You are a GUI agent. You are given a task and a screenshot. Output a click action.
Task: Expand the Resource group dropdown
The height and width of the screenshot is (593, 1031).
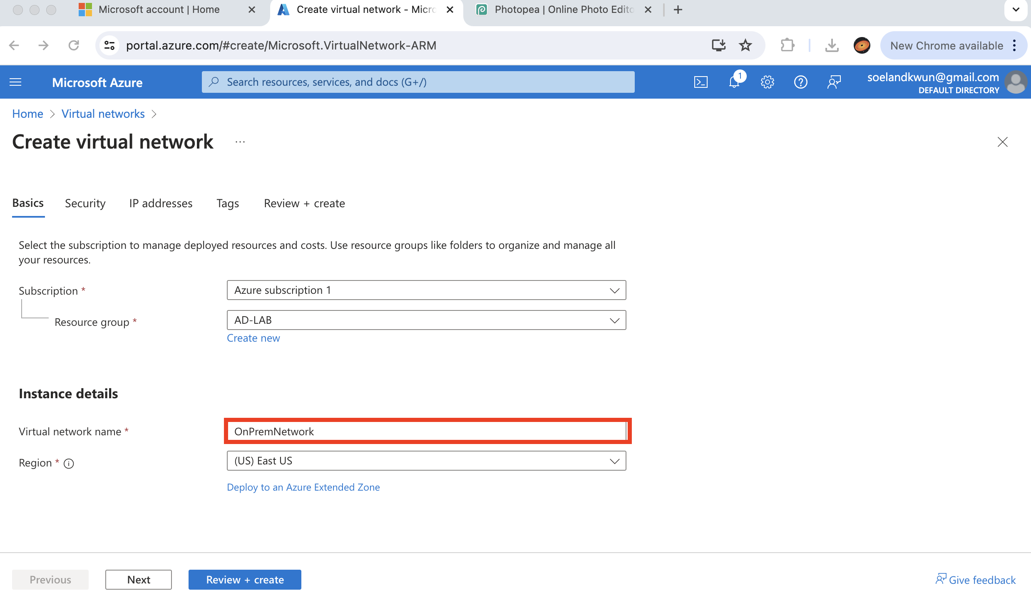(x=426, y=320)
